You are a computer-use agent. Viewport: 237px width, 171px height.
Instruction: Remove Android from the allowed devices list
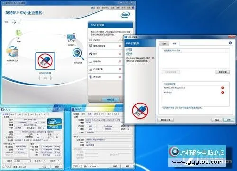[x=223, y=93]
